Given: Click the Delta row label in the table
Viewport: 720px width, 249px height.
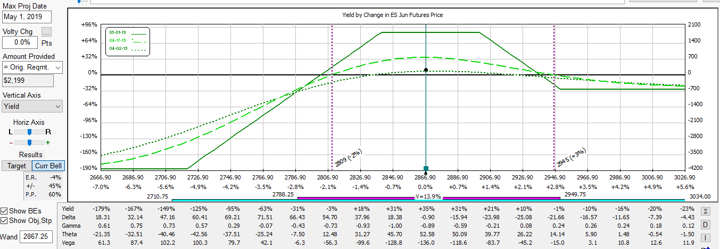Looking at the screenshot, I should (69, 217).
